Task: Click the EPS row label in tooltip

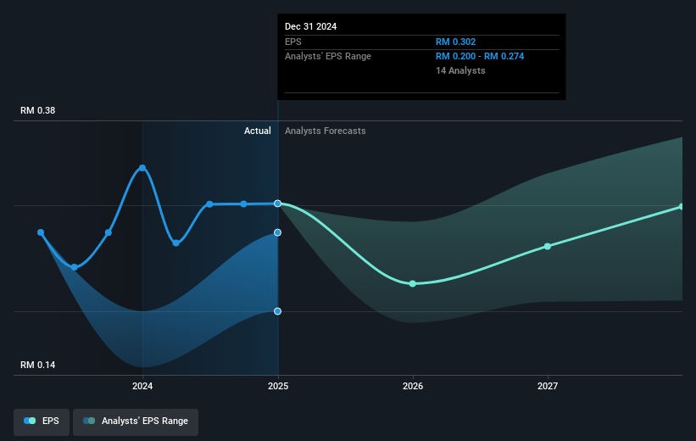Action: tap(293, 42)
